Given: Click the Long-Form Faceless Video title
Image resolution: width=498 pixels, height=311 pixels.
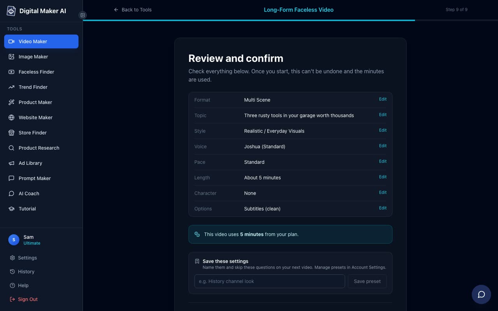Looking at the screenshot, I should (298, 10).
